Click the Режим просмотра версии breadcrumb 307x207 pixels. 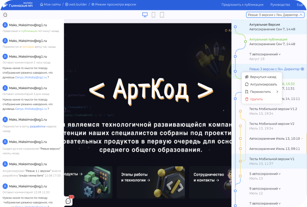[x=113, y=5]
